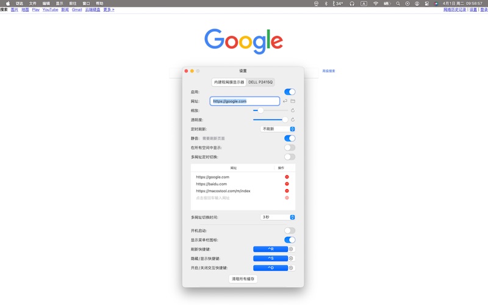Viewport: 488px width, 305px height.
Task: Select https://baidu.com row text
Action: pos(211,184)
